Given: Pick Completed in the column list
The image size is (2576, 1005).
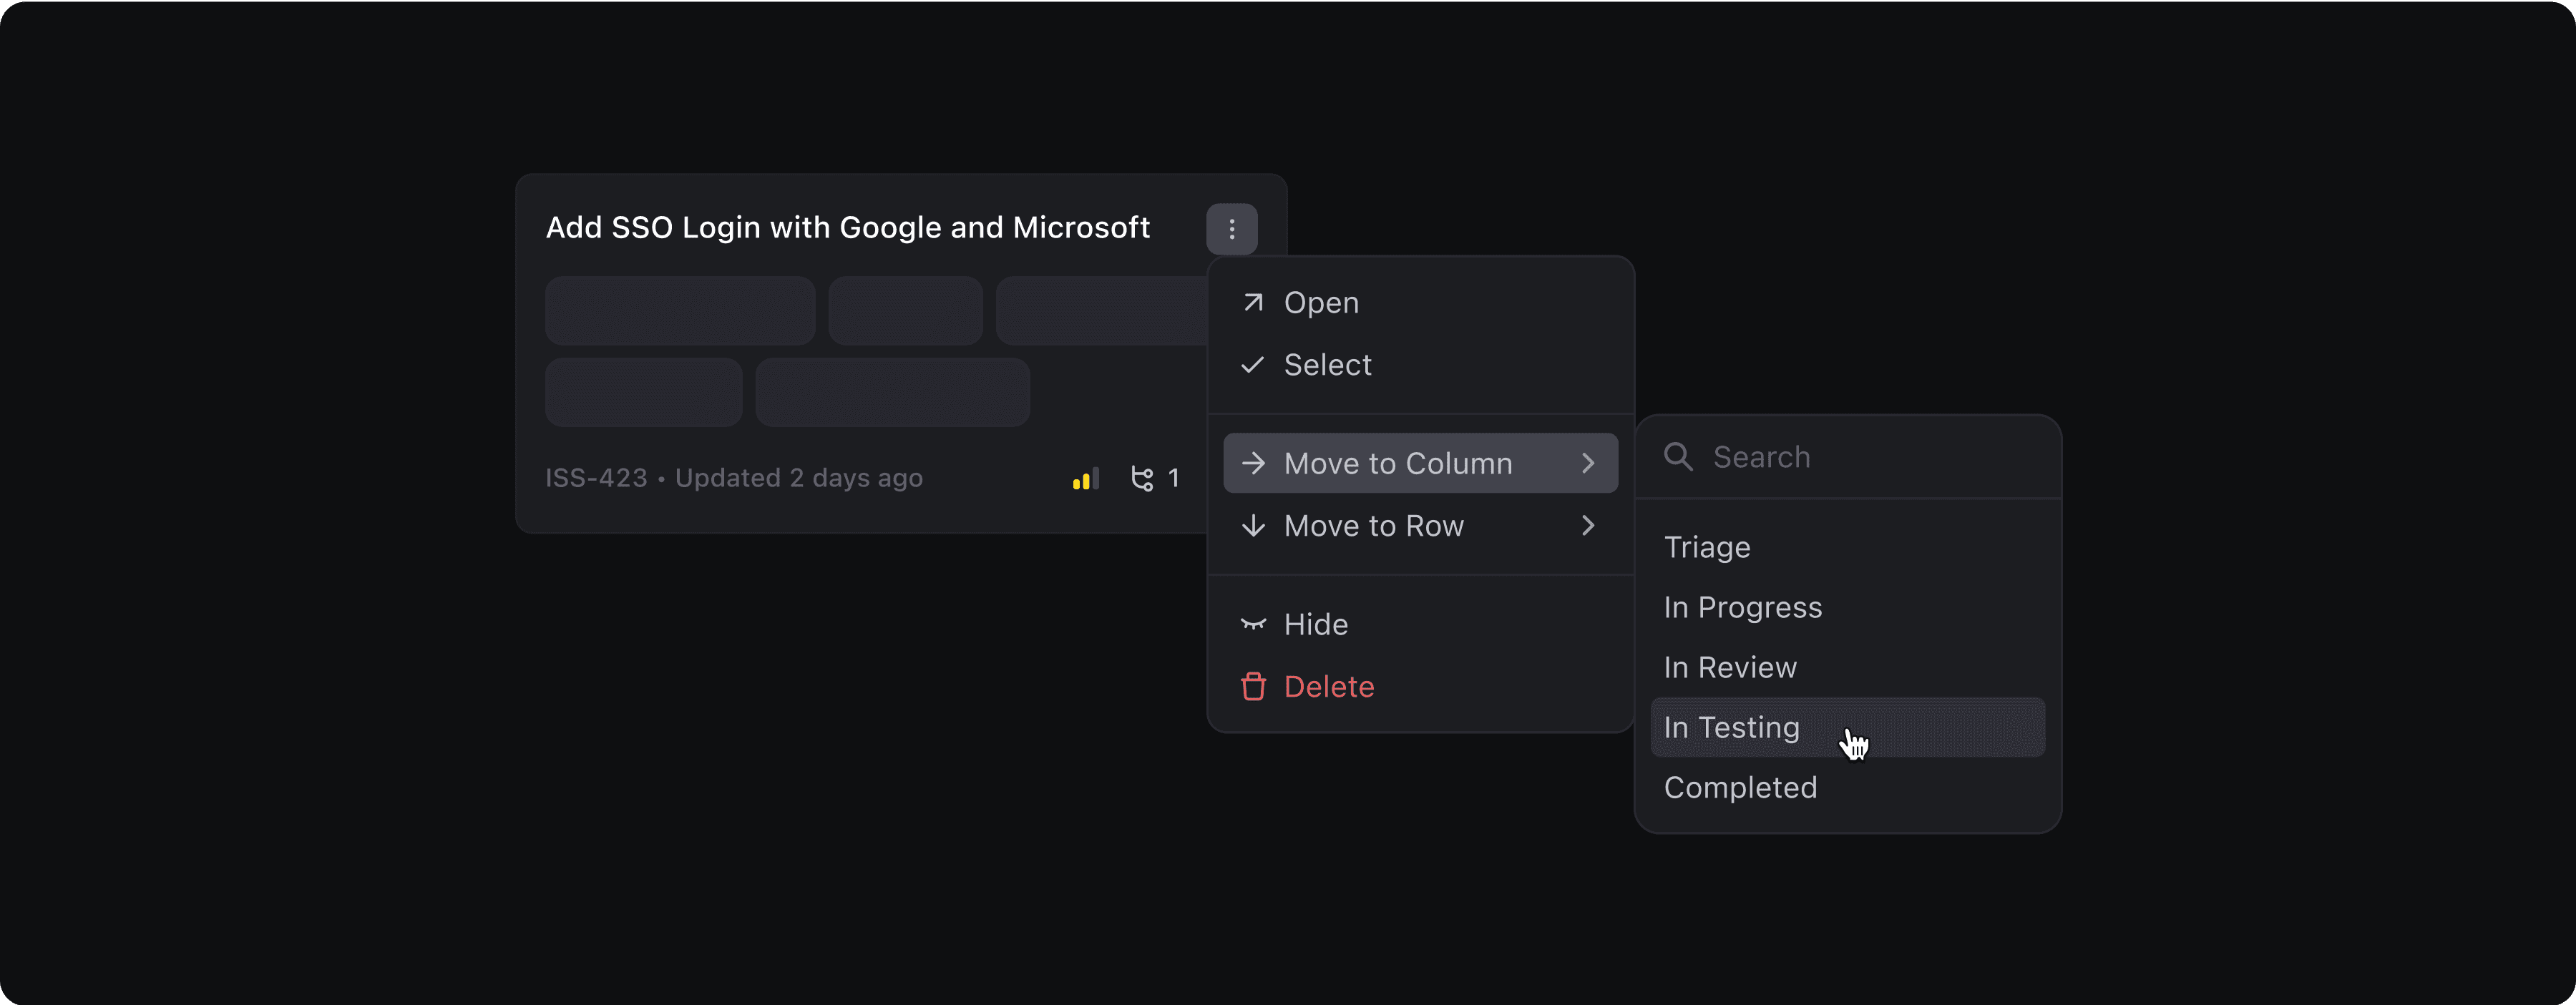Looking at the screenshot, I should (x=1740, y=787).
